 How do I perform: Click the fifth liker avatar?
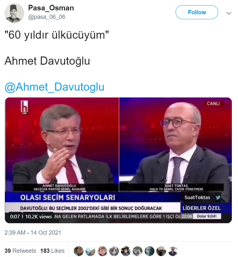click(x=126, y=251)
